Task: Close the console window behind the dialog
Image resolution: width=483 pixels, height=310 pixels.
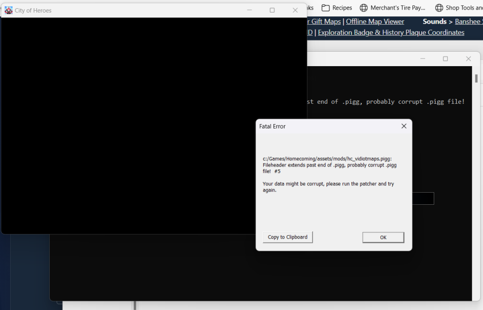Action: tap(468, 59)
